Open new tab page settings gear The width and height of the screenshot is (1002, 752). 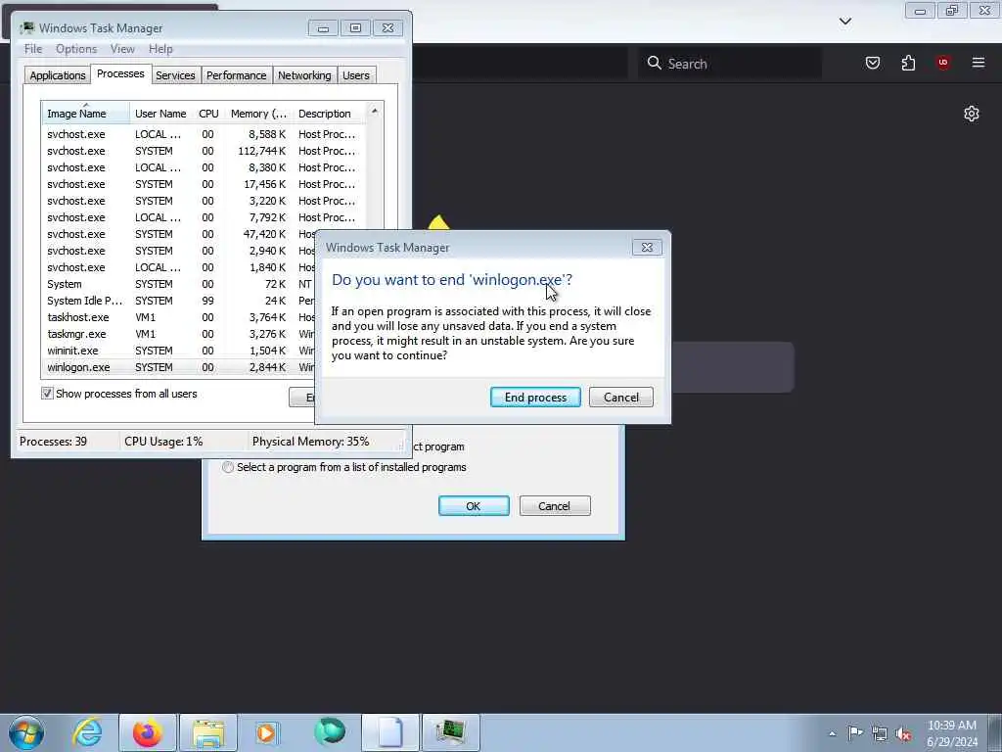click(972, 114)
